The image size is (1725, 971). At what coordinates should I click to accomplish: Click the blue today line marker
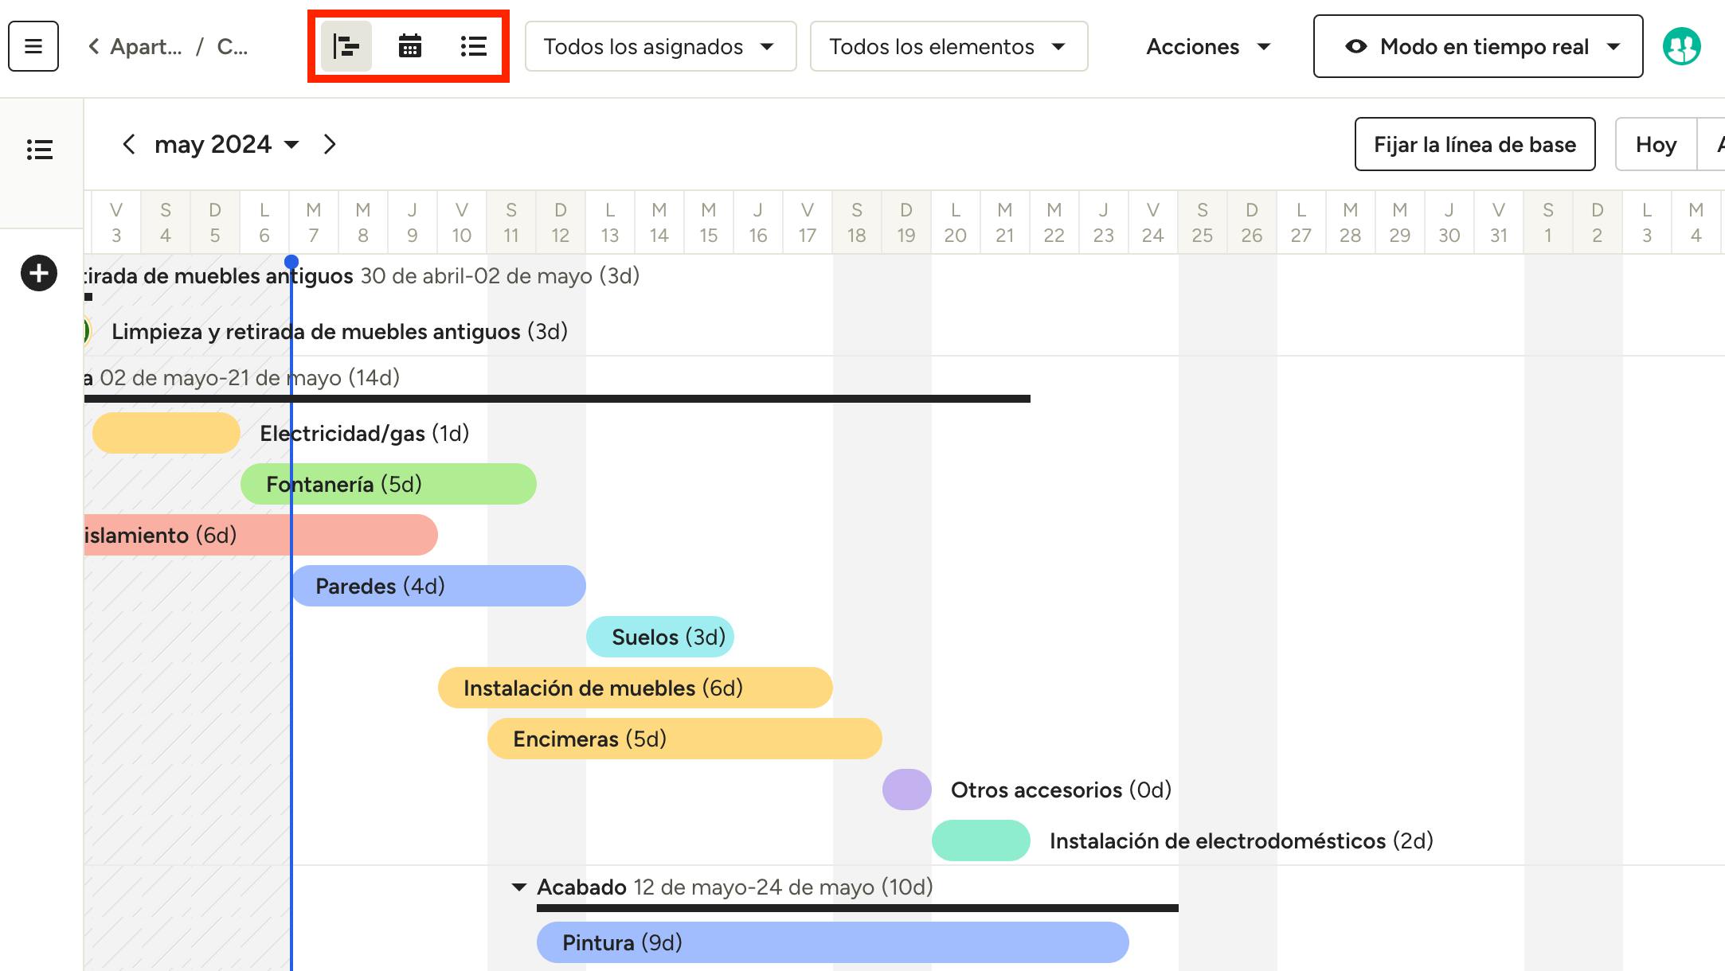pyautogui.click(x=291, y=262)
